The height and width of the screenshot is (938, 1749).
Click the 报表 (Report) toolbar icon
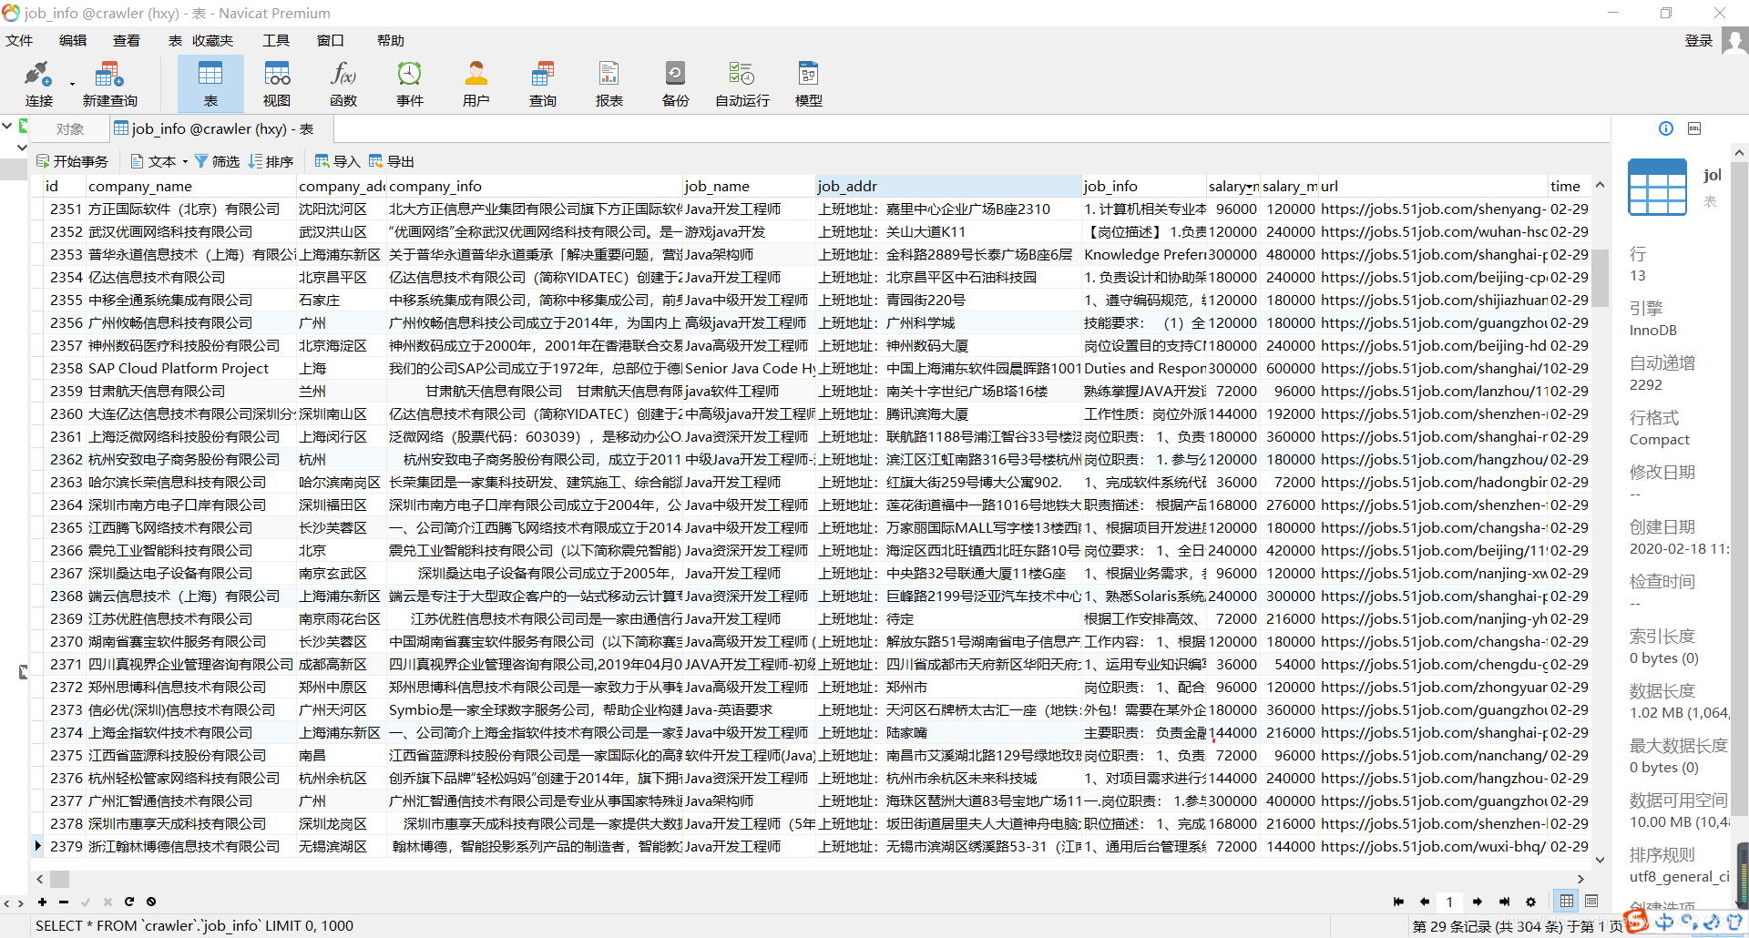pyautogui.click(x=609, y=84)
